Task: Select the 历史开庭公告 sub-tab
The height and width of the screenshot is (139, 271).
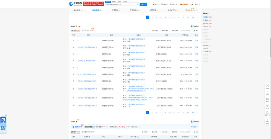Action: [88, 30]
